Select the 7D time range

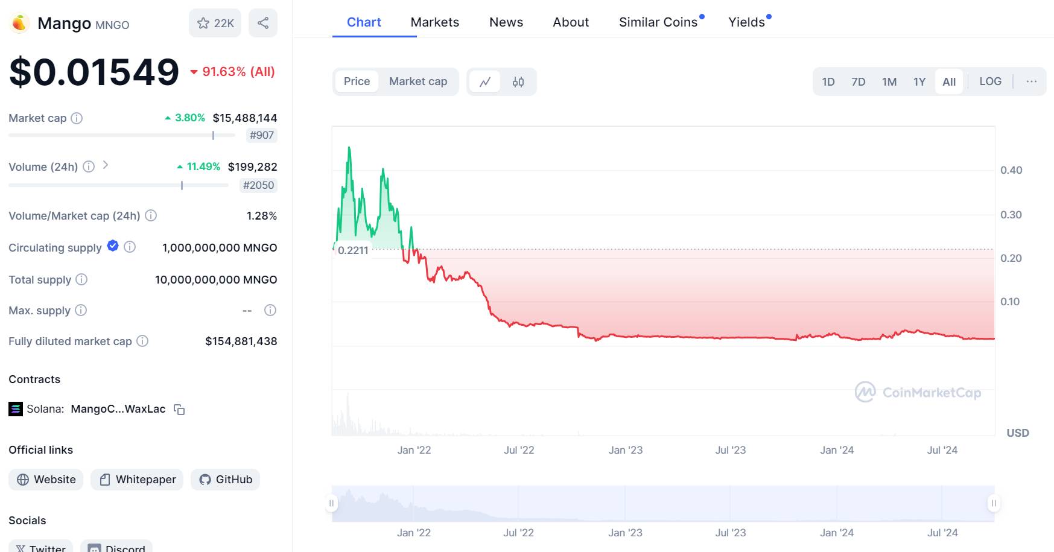(859, 81)
